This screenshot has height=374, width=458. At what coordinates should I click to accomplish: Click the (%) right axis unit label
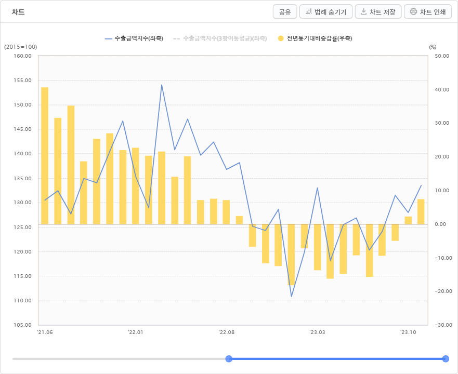433,47
